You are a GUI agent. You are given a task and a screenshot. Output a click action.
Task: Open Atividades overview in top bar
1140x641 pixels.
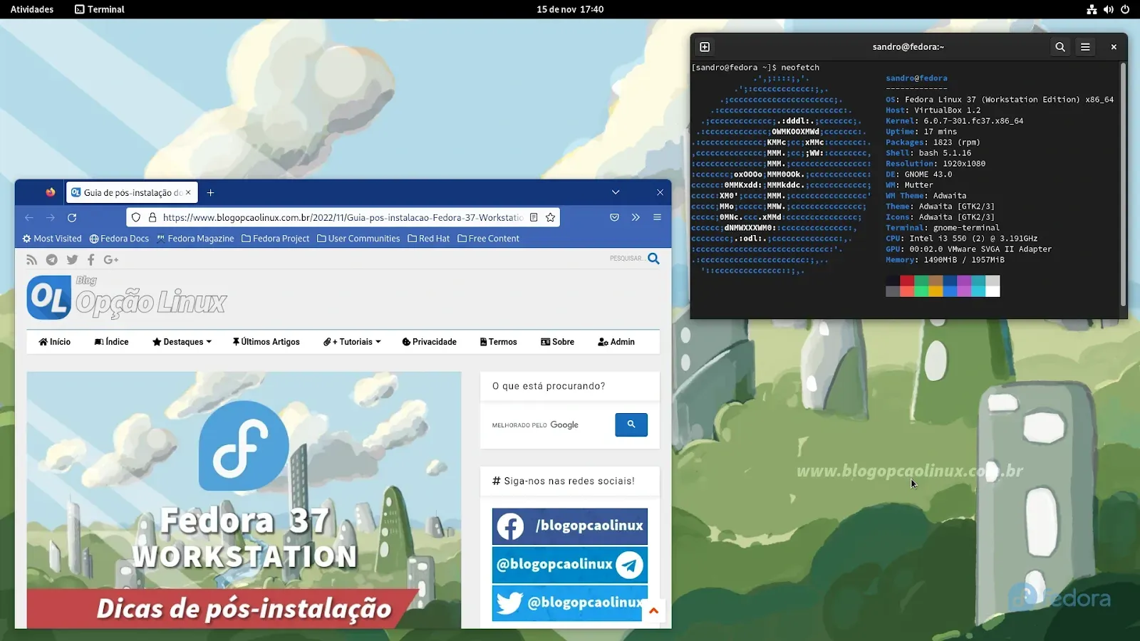click(32, 9)
